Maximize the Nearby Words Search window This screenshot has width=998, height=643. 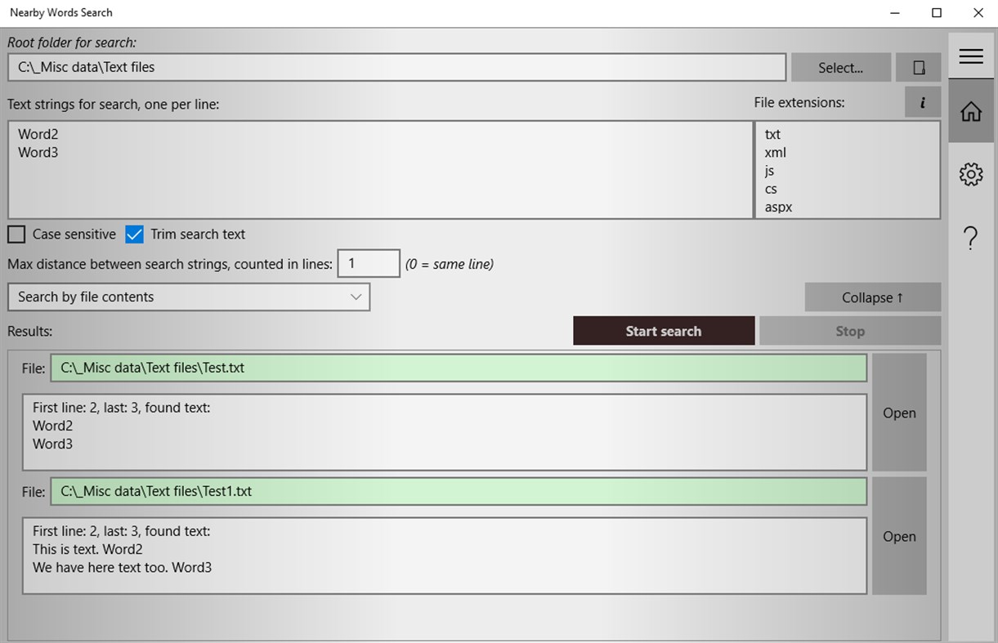(x=937, y=13)
